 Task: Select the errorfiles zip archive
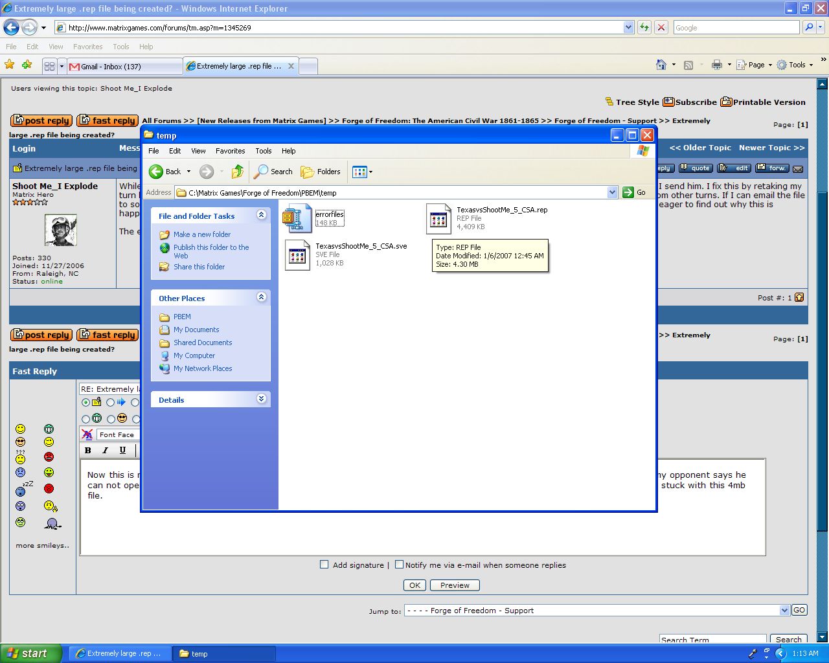297,219
